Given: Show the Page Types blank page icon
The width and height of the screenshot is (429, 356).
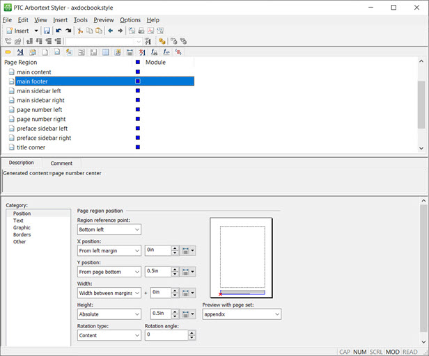Looking at the screenshot, I should point(45,52).
